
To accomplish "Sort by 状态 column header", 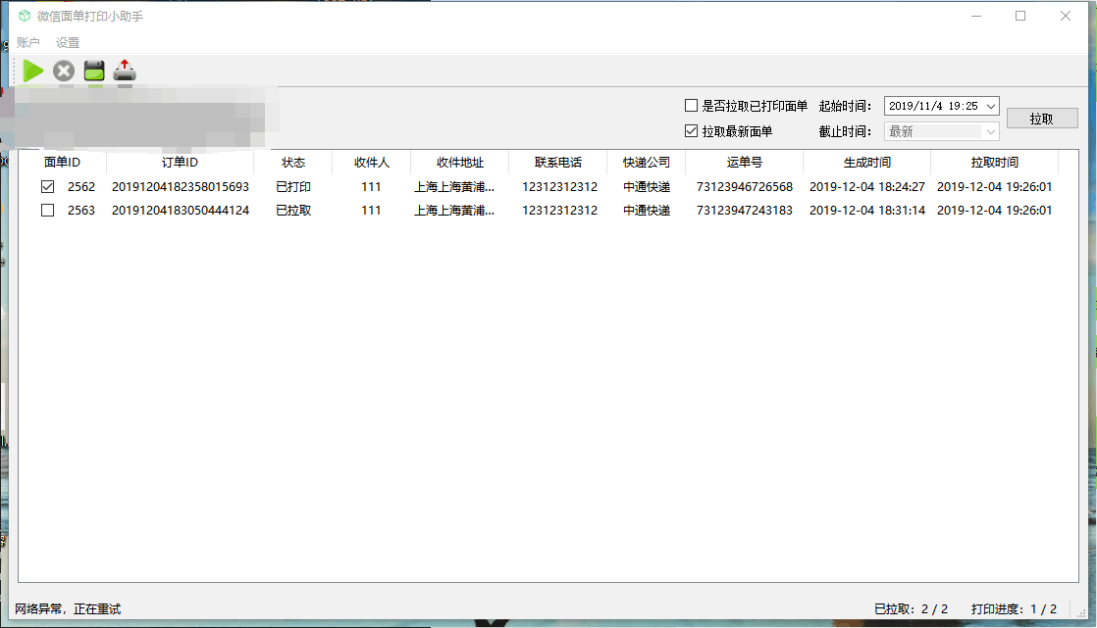I will pos(293,162).
